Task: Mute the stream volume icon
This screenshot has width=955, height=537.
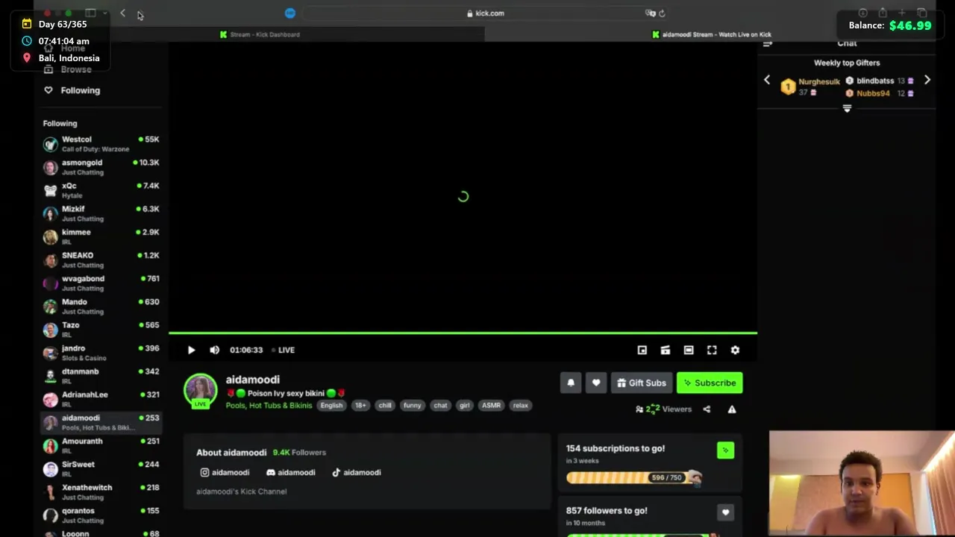Action: coord(214,350)
